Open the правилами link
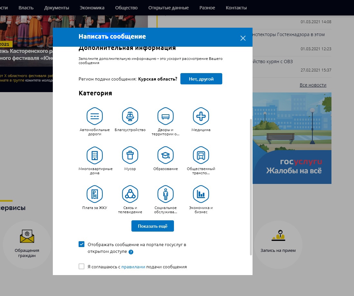Viewport: 354px width, 296px height. (133, 267)
